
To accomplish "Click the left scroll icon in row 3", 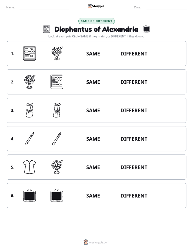I will 29,110.
